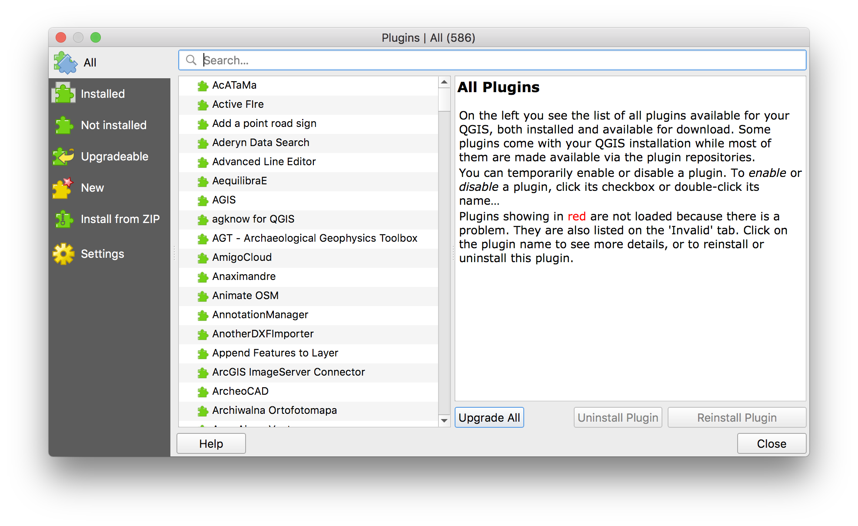Select the Upgradeable tab
858x526 pixels.
[114, 156]
